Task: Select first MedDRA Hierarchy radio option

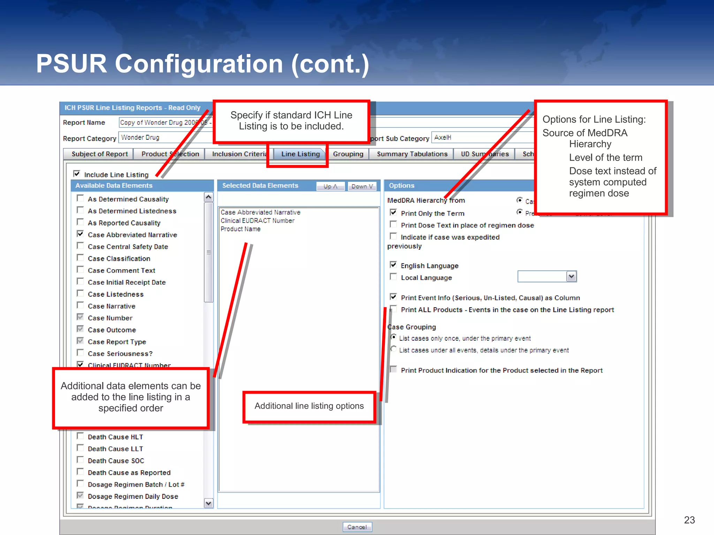Action: tap(519, 200)
